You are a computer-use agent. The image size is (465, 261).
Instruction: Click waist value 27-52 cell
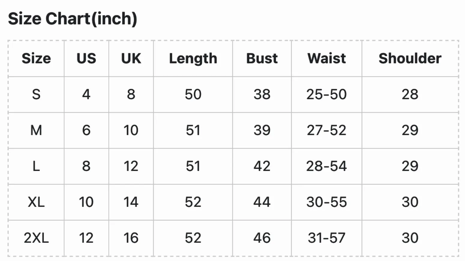point(327,130)
